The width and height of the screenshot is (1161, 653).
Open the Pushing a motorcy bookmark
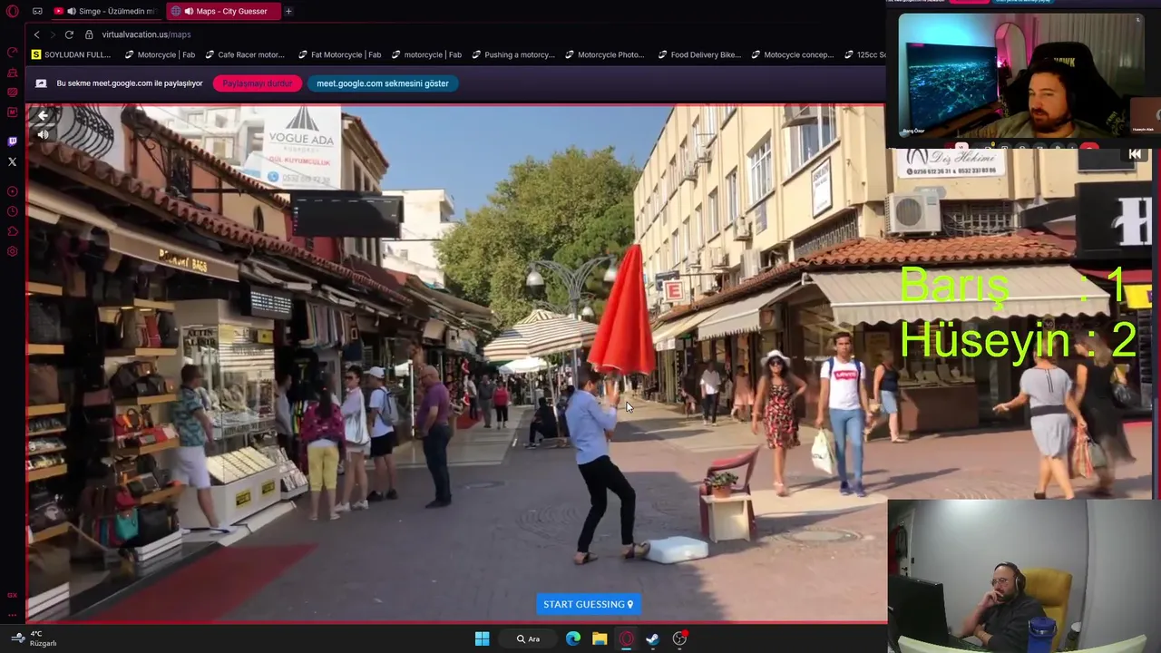(512, 54)
